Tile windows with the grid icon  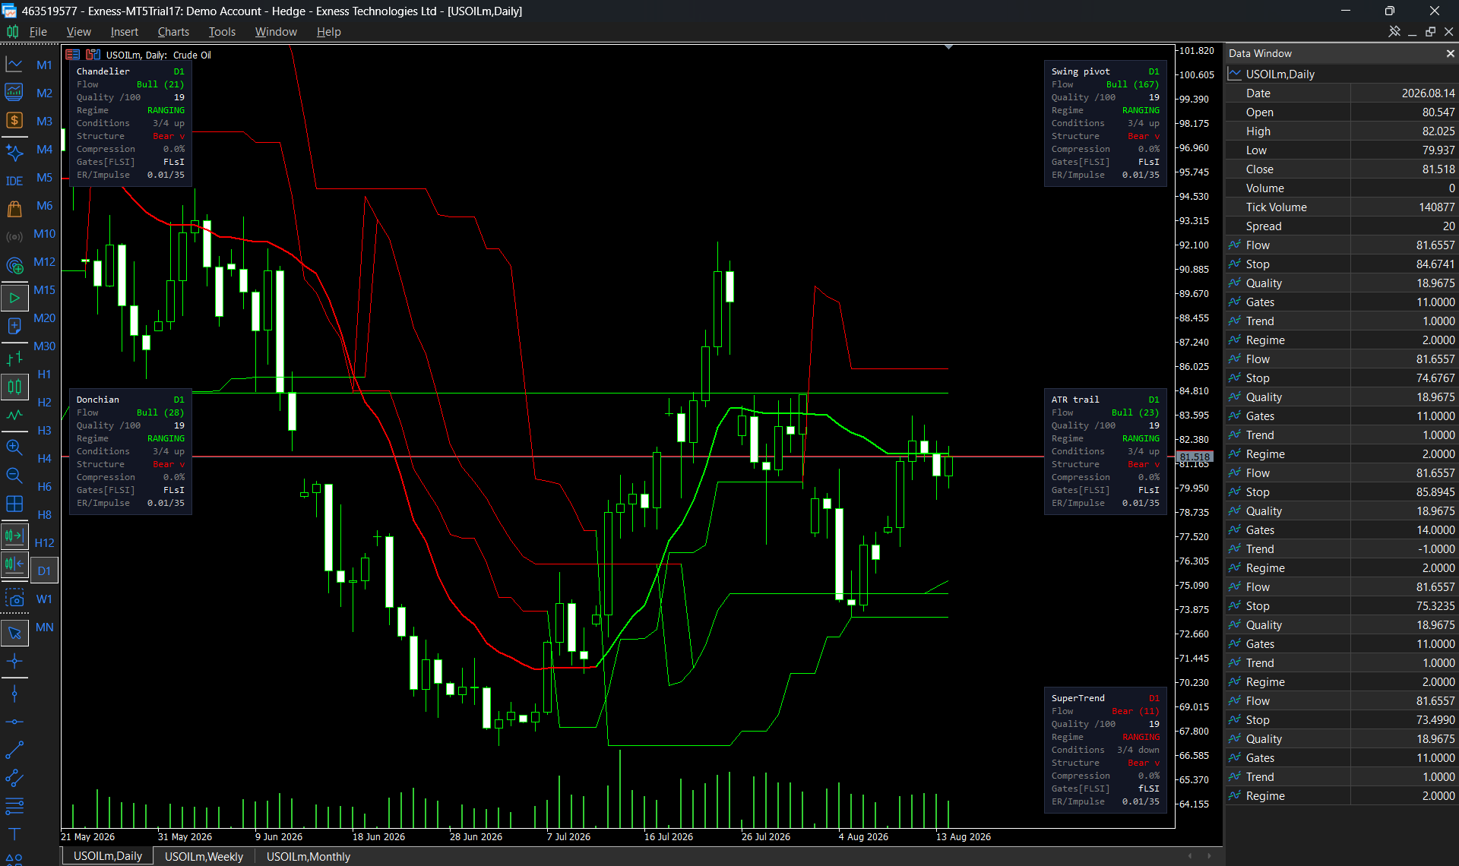pos(14,504)
